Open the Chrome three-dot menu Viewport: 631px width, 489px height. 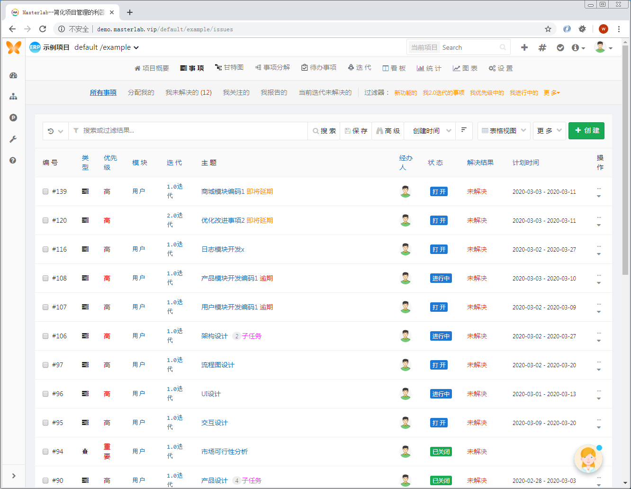click(619, 29)
